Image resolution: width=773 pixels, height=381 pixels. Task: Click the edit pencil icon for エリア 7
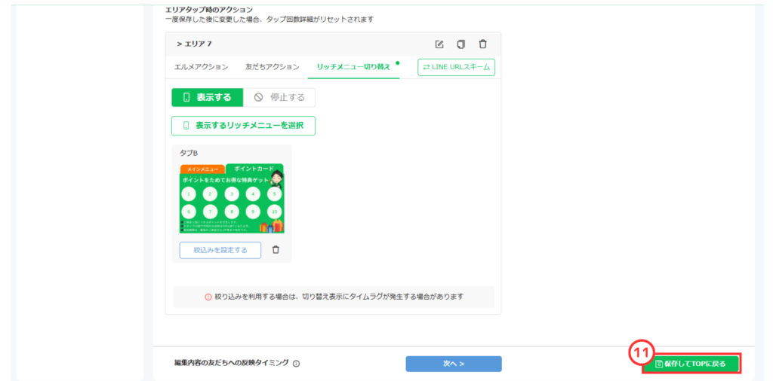click(439, 44)
